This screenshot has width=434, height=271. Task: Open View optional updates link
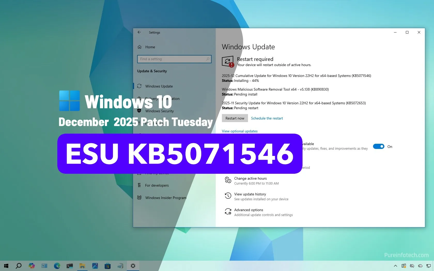tap(239, 131)
